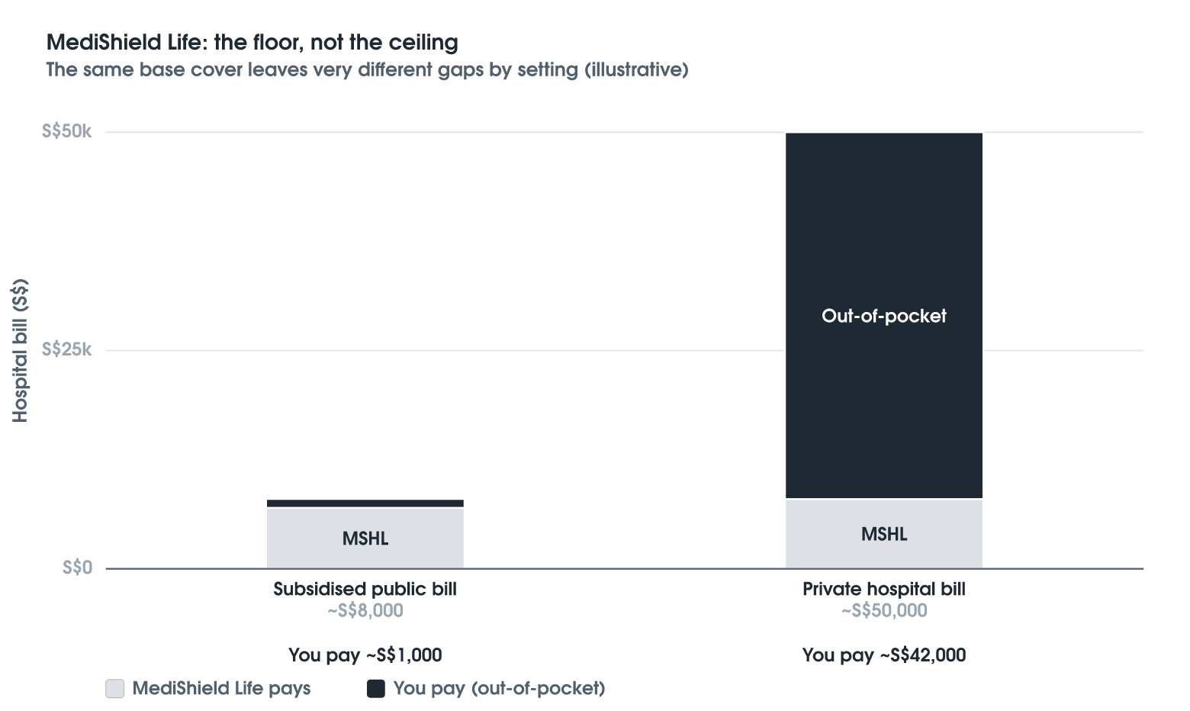Viewport: 1190px width, 711px height.
Task: Click the dark Out-of-pocket segment of private bar
Action: click(884, 316)
